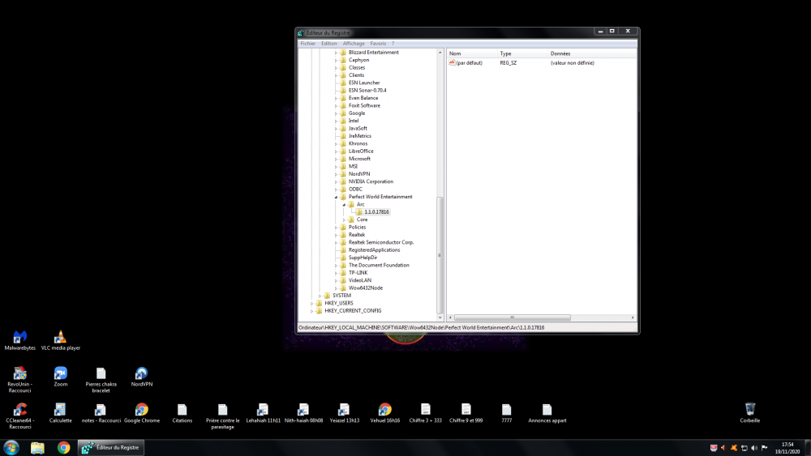Image resolution: width=811 pixels, height=456 pixels.
Task: Open the Zoom desktop icon
Action: (x=61, y=377)
